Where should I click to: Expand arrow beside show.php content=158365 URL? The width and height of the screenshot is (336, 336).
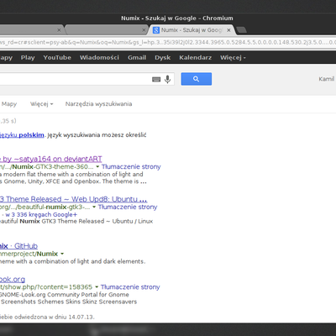point(97,287)
